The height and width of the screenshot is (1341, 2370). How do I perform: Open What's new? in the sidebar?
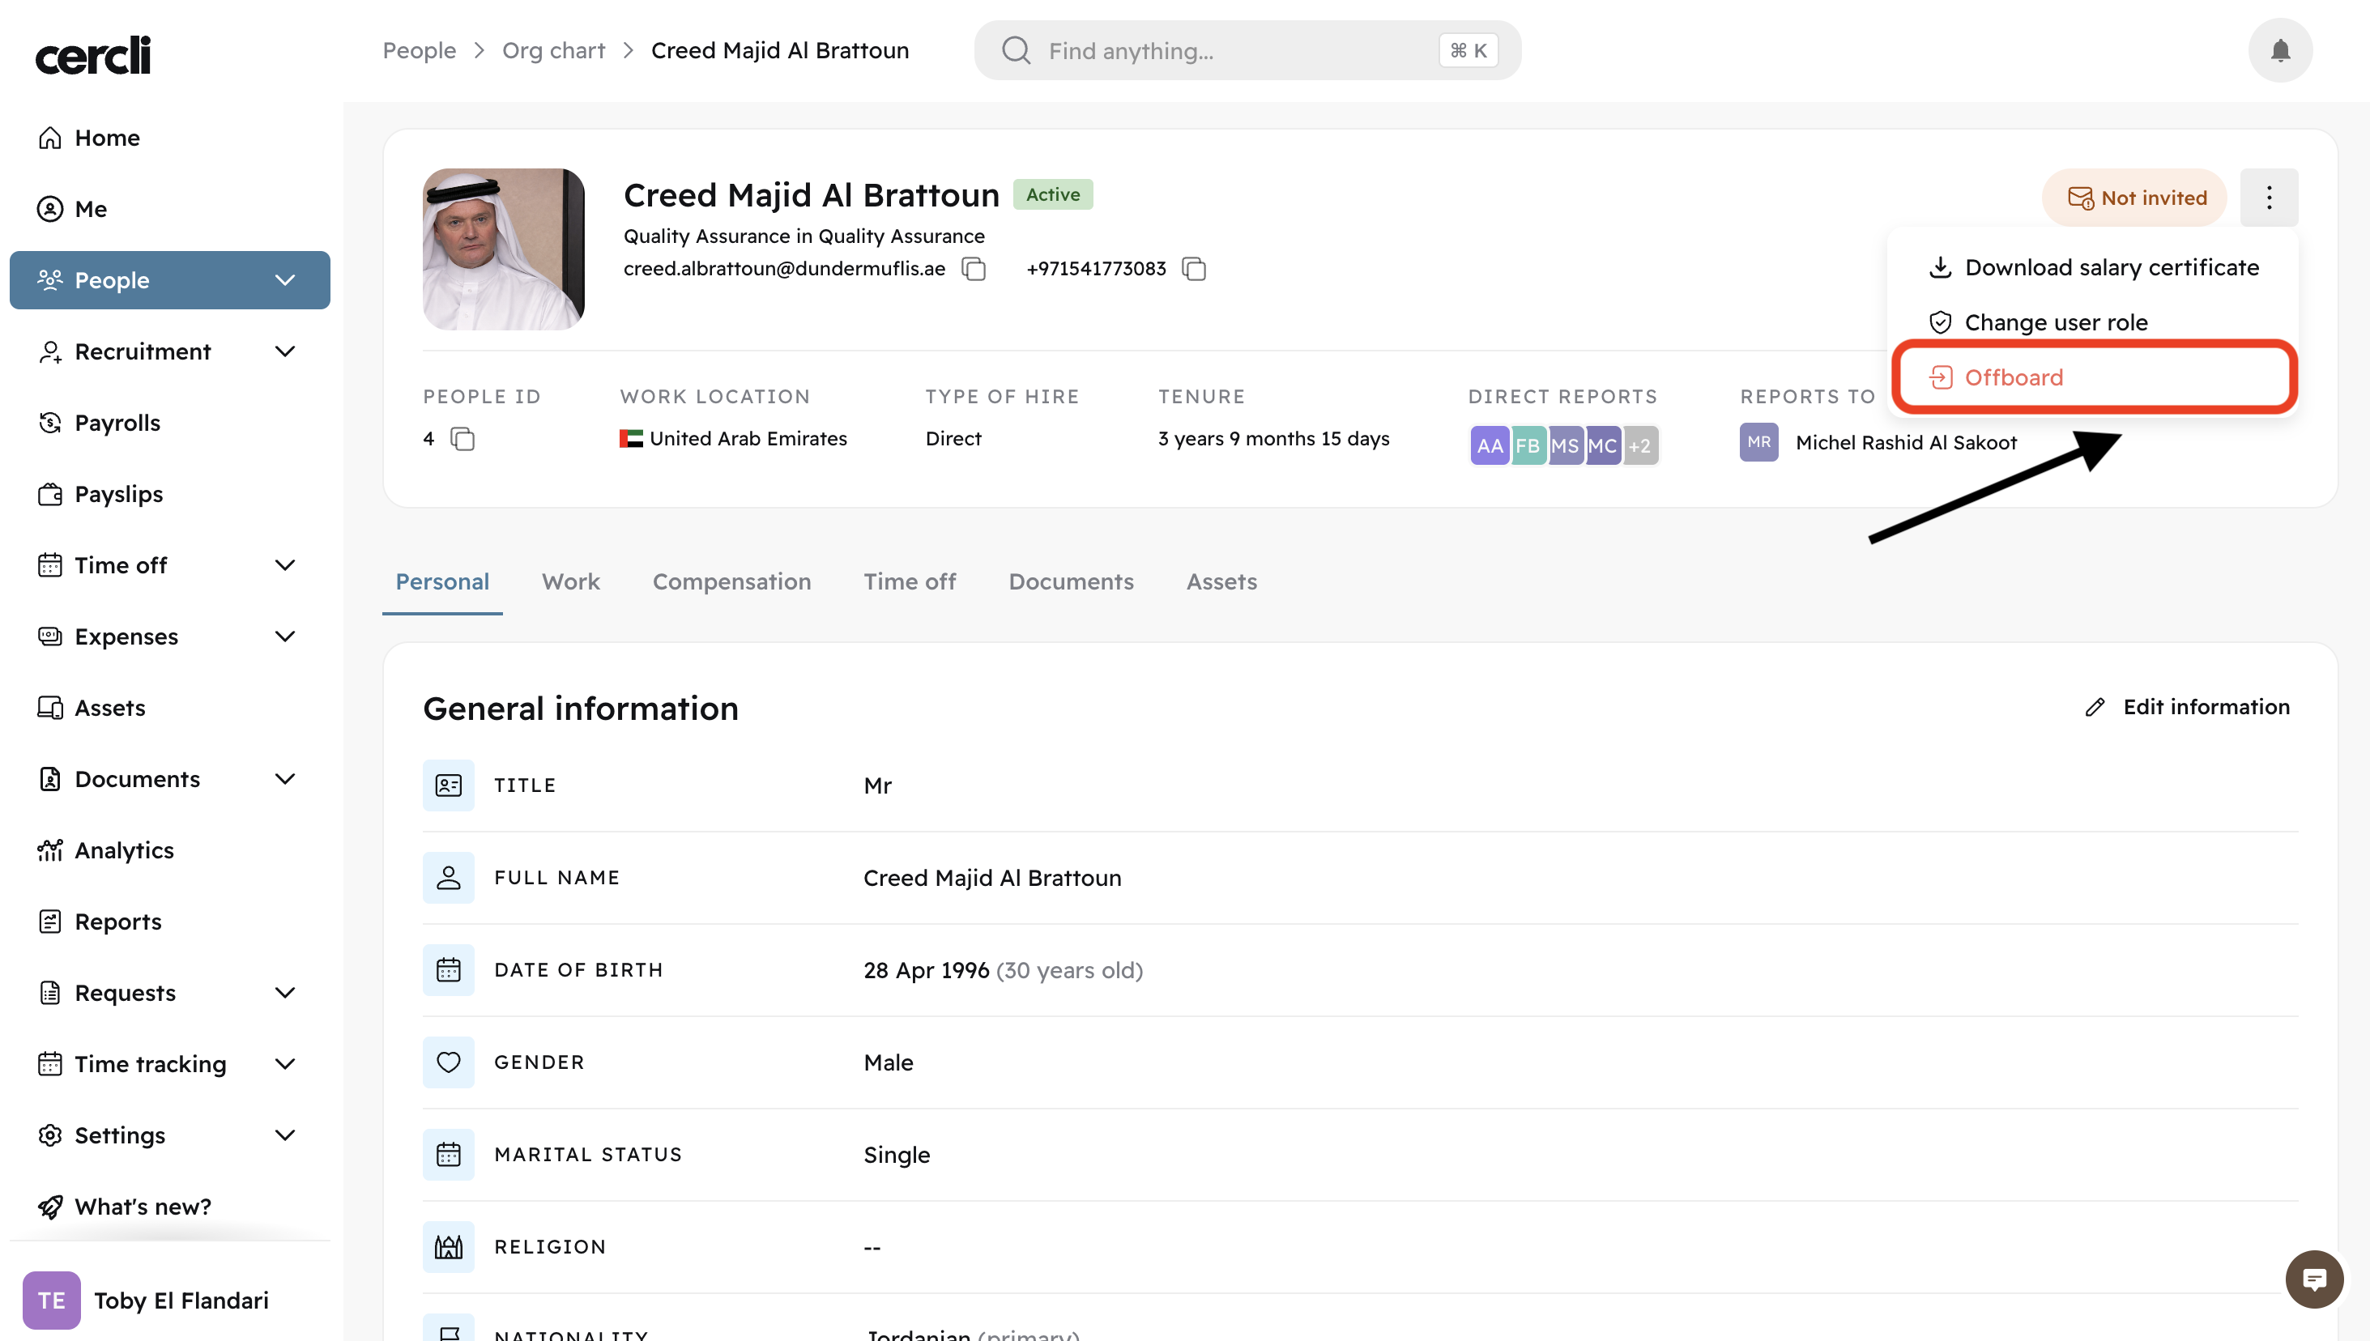tap(169, 1207)
